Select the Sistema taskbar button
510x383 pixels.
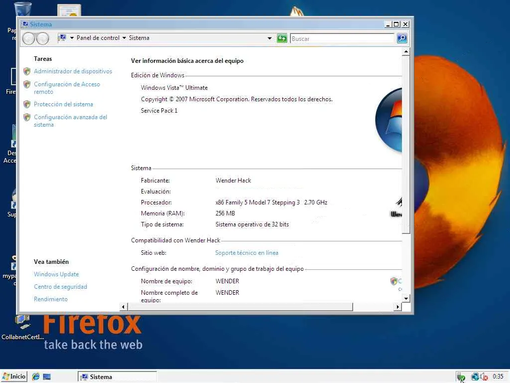coord(117,377)
